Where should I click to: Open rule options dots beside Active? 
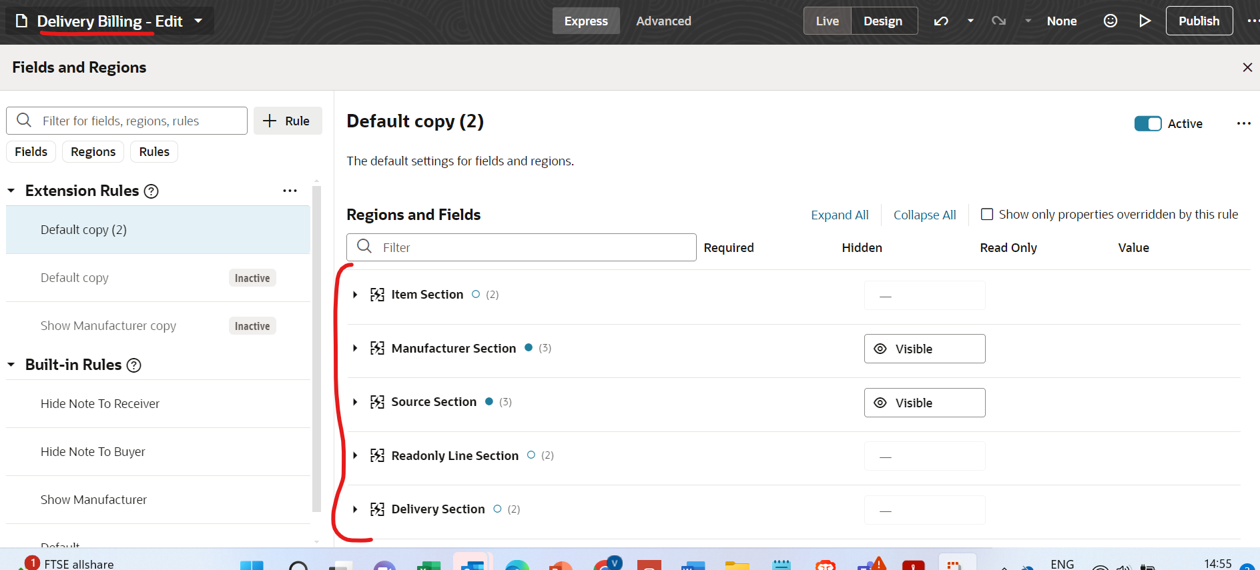1243,123
